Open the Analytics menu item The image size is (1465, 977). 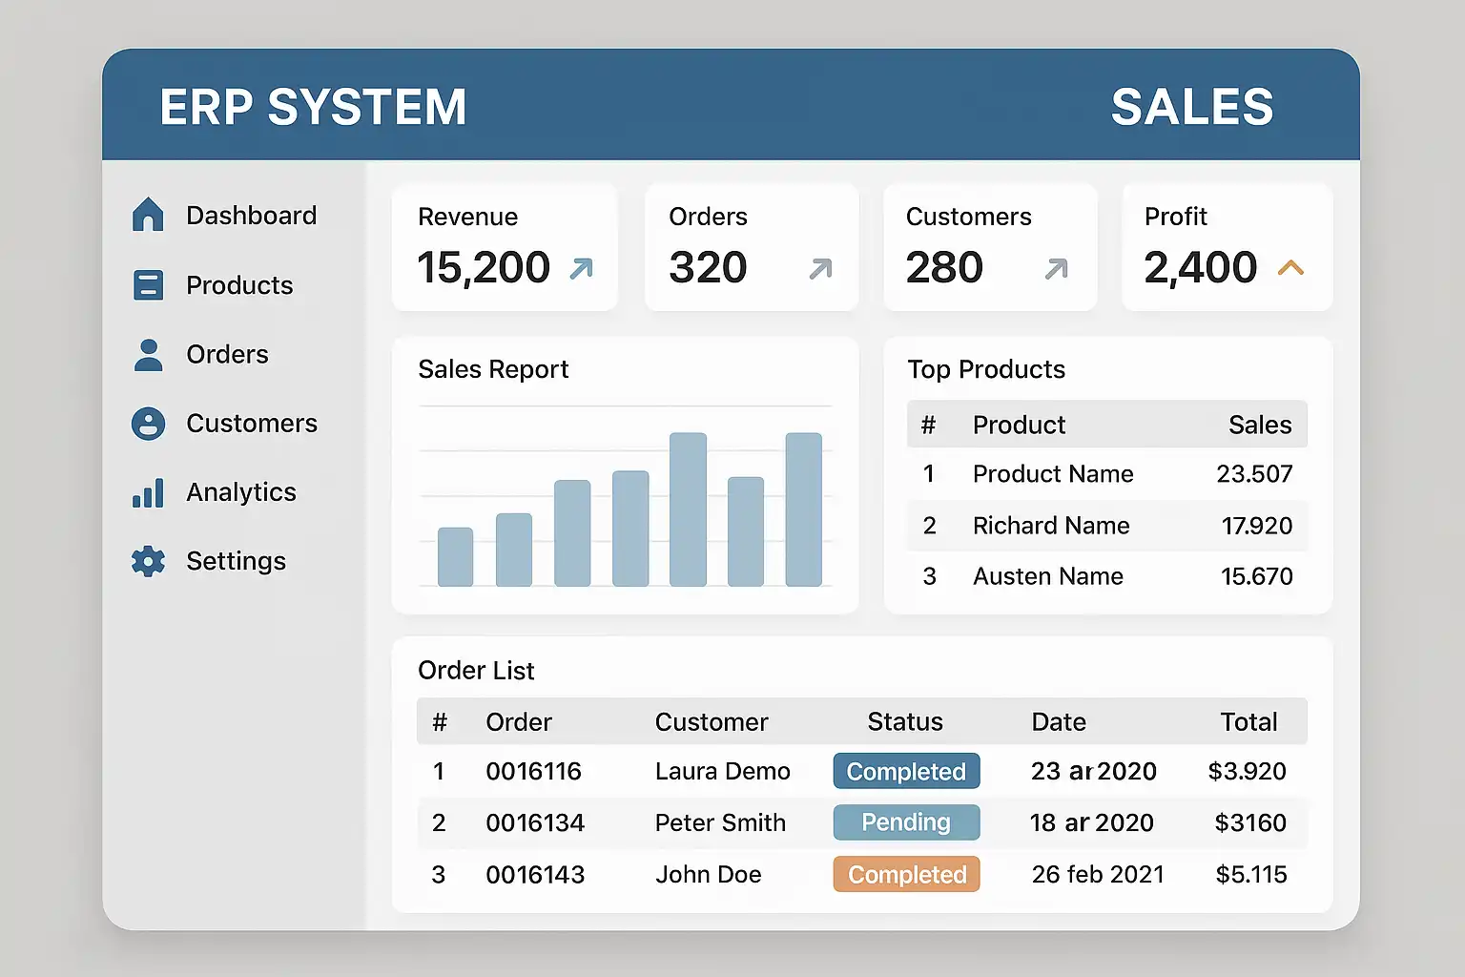240,492
